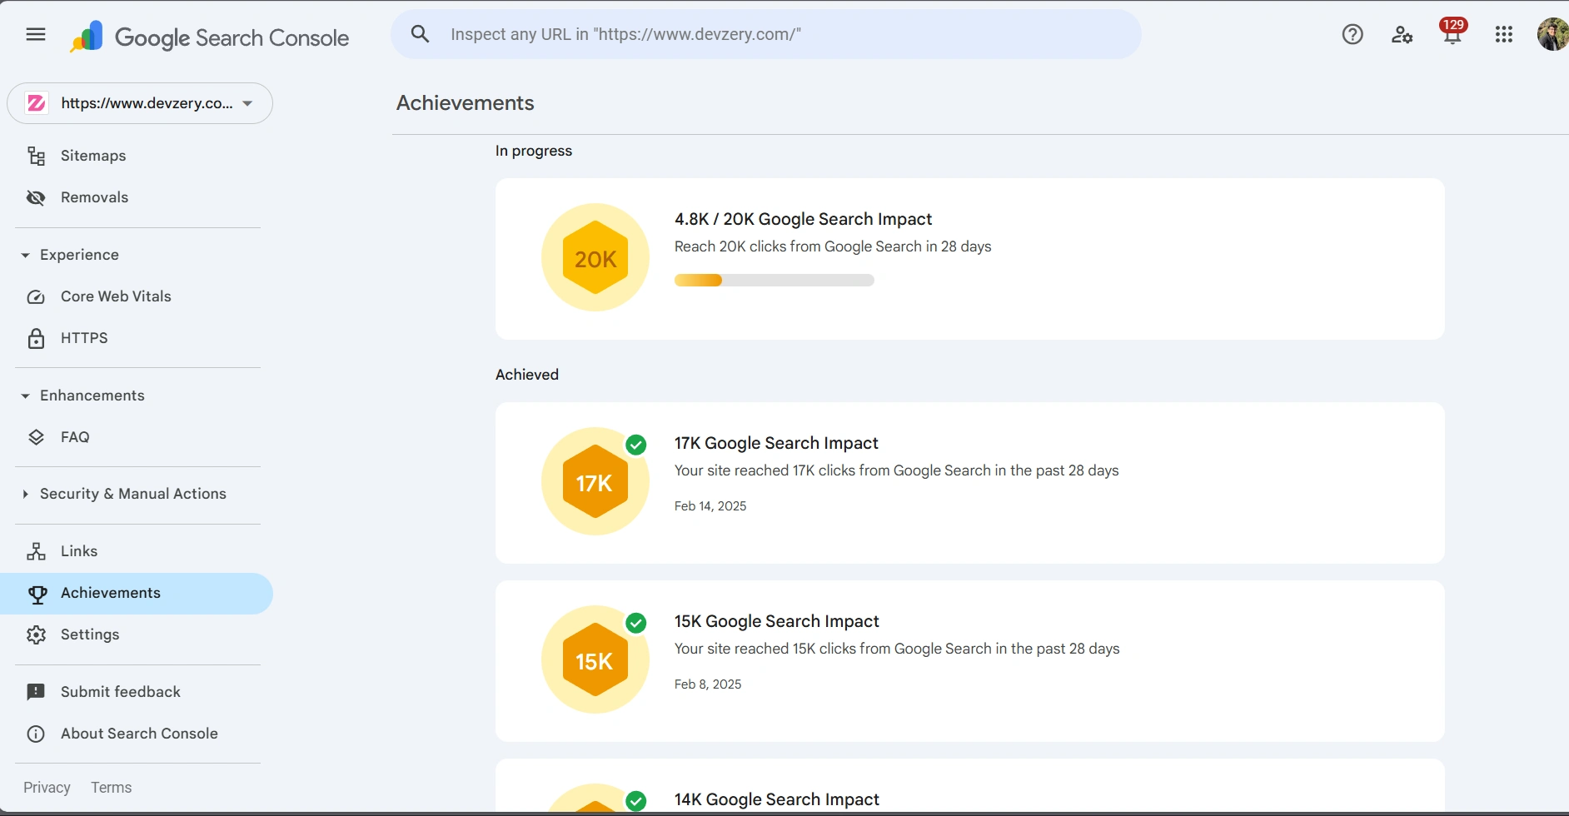Open the user settings icon
The width and height of the screenshot is (1569, 816).
[x=1402, y=34]
